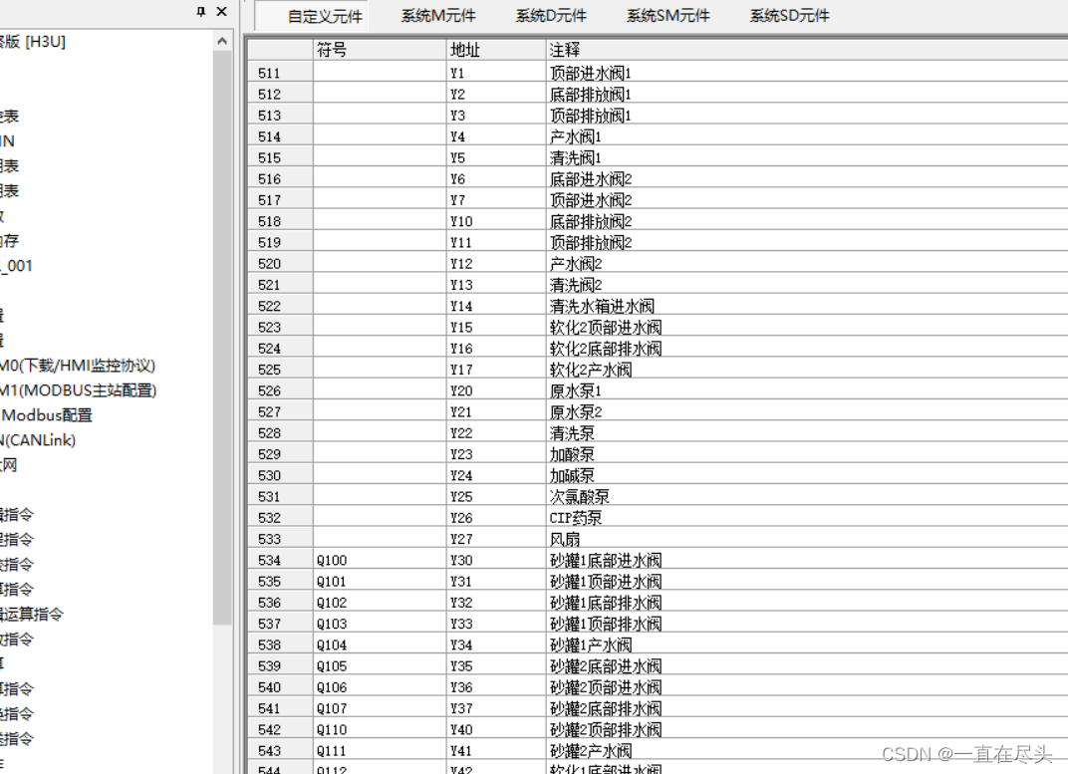This screenshot has width=1068, height=774.
Task: Select row number 522
Action: coord(279,306)
